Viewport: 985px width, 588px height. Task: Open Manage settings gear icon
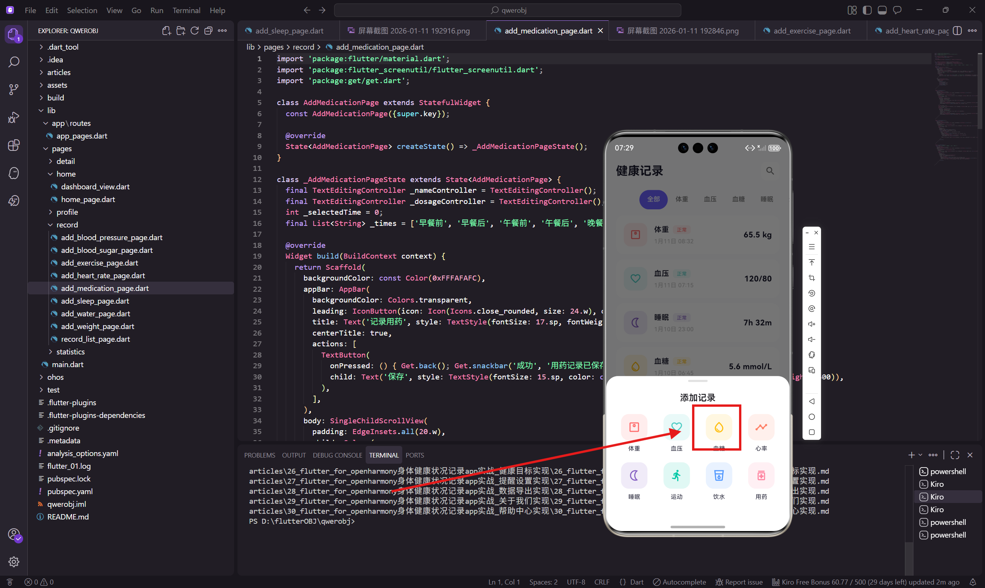coord(13,561)
